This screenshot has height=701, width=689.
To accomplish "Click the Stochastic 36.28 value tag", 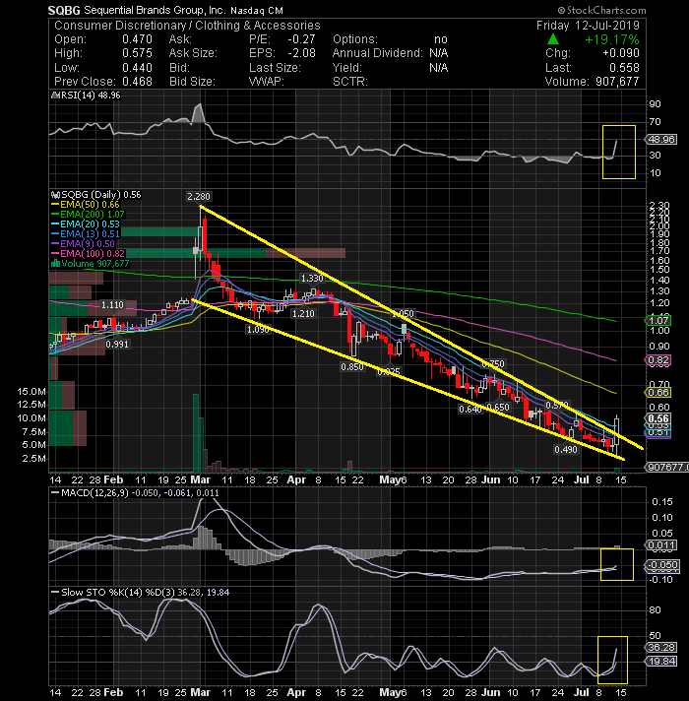I will pos(660,648).
